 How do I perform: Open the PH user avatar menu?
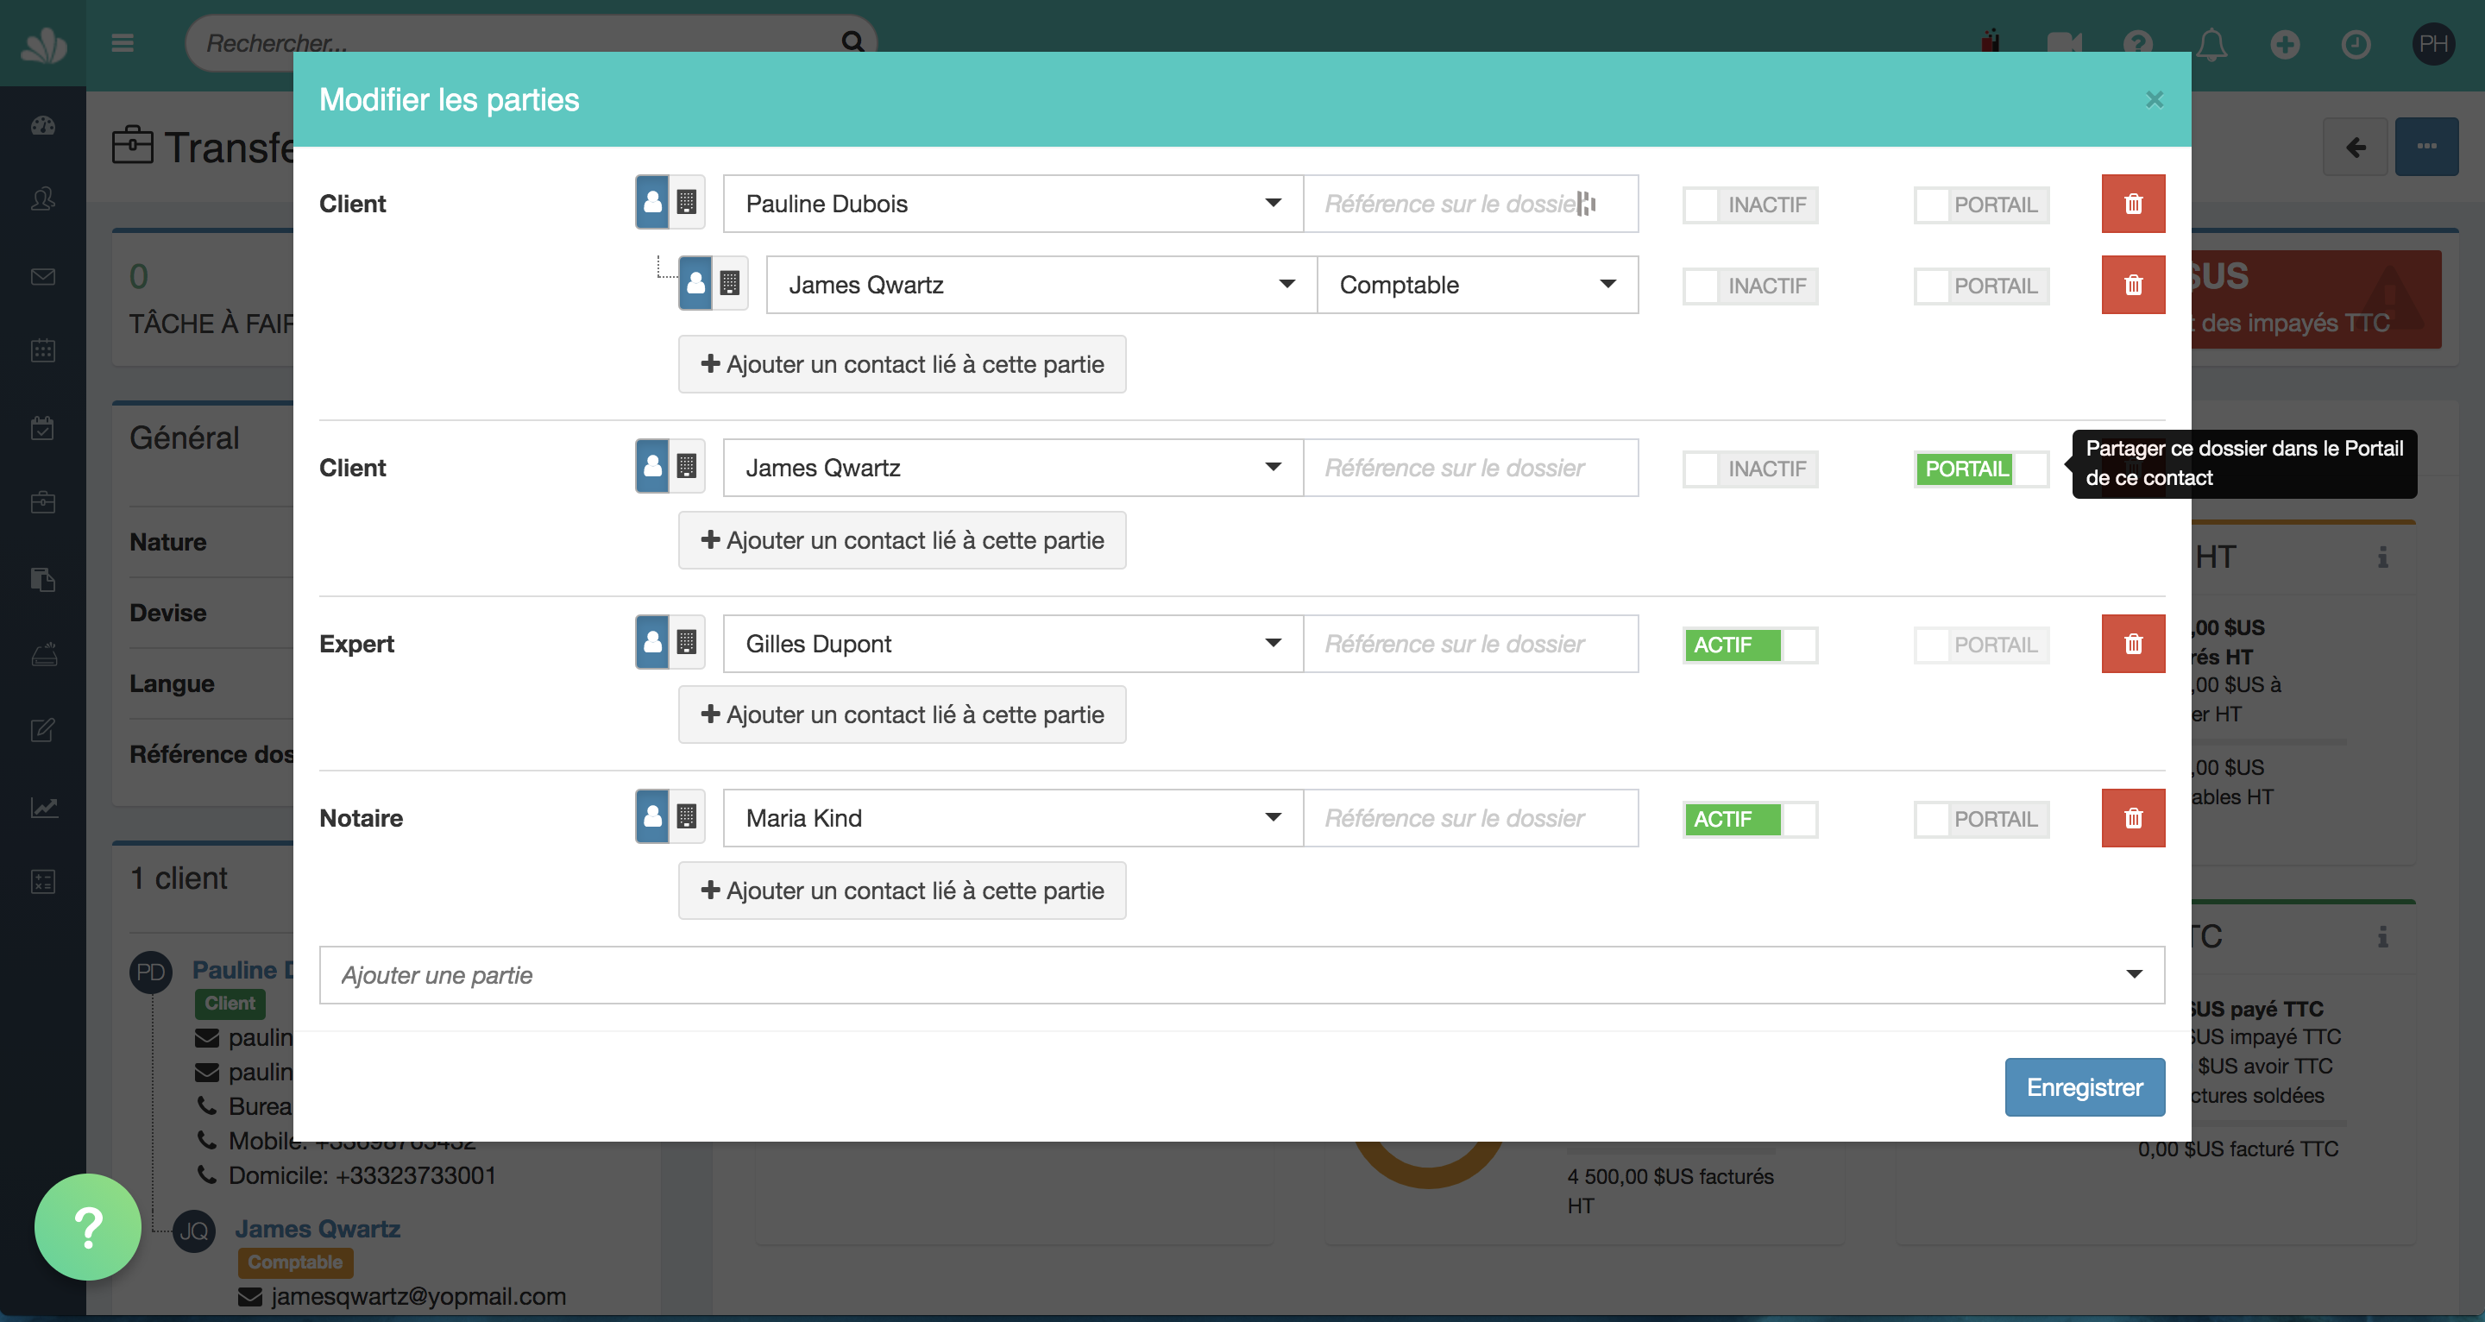click(x=2433, y=43)
